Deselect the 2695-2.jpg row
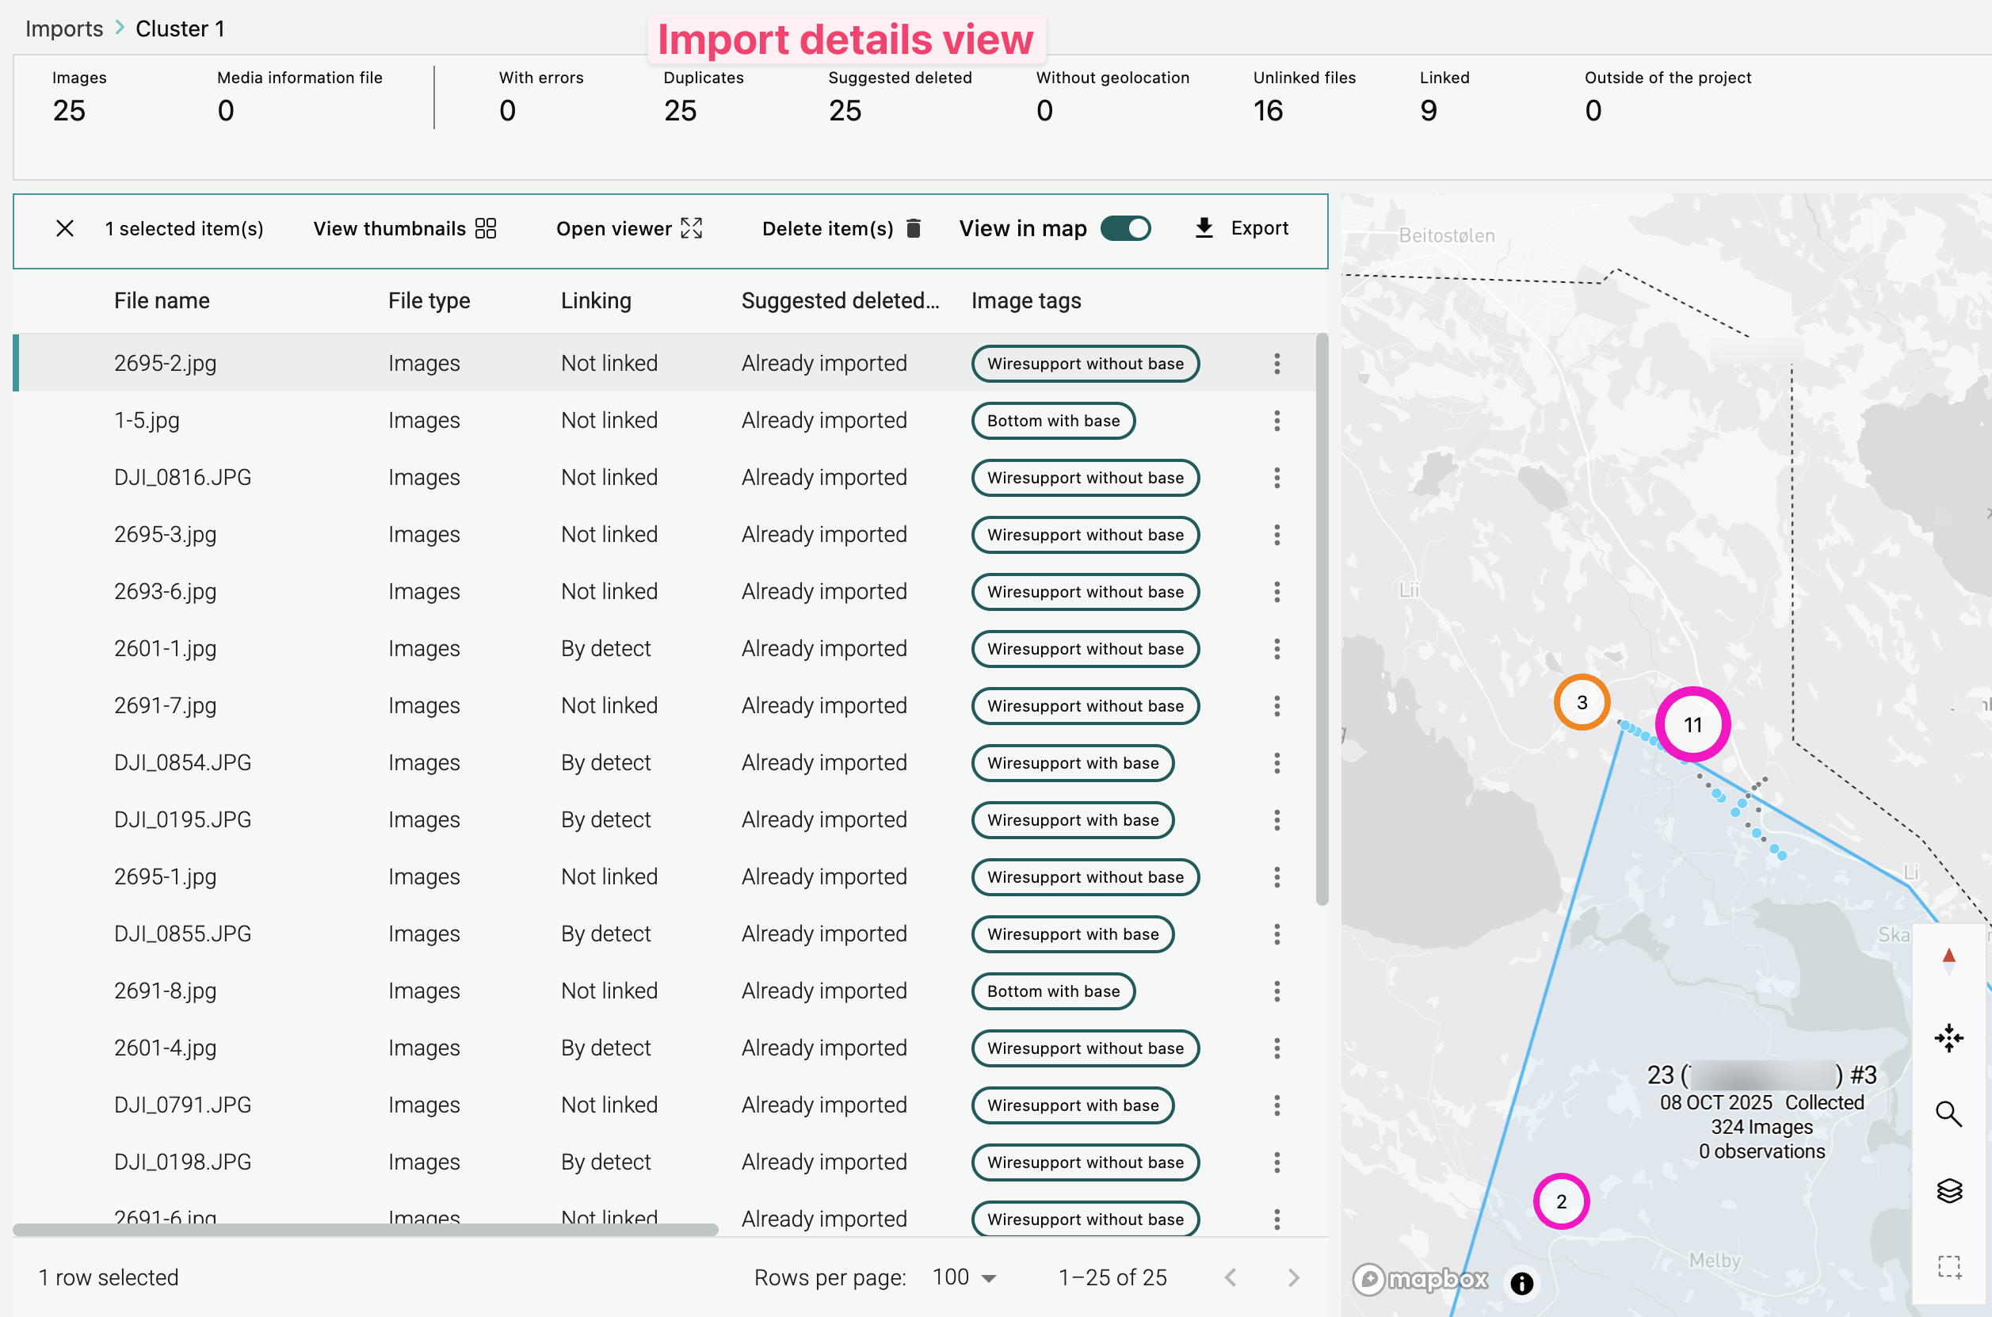 (x=165, y=363)
